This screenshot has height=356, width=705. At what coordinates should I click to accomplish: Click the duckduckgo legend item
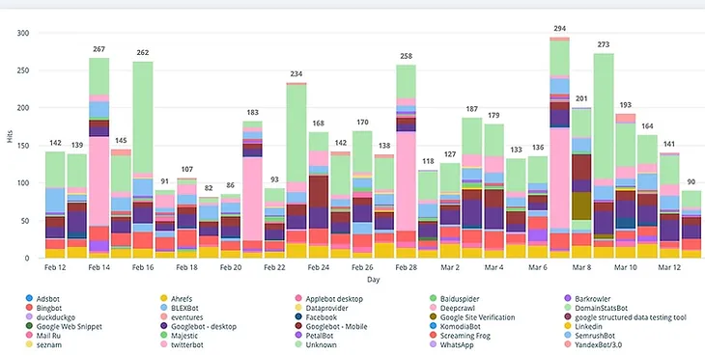(50, 317)
